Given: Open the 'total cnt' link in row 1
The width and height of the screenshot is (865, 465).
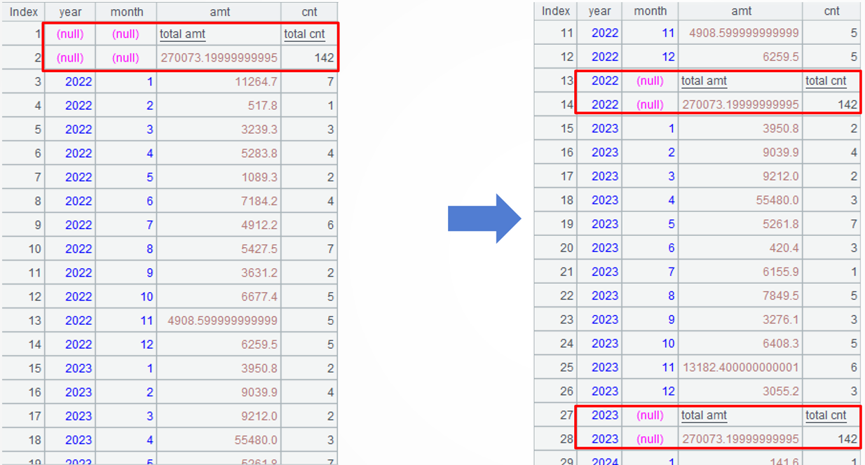Looking at the screenshot, I should 304,34.
